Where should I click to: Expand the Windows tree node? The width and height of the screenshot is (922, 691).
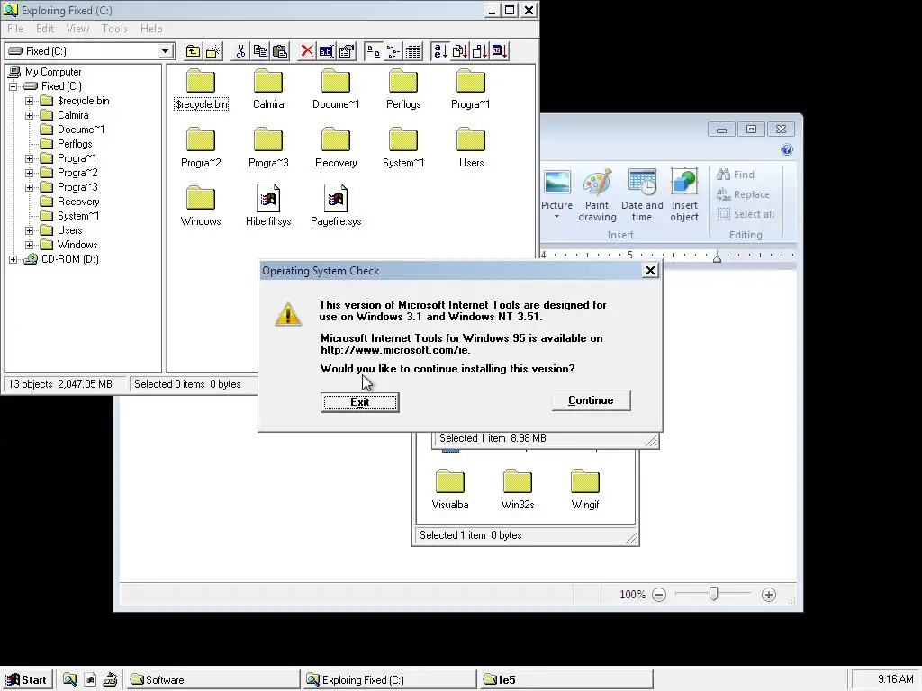[x=30, y=245]
